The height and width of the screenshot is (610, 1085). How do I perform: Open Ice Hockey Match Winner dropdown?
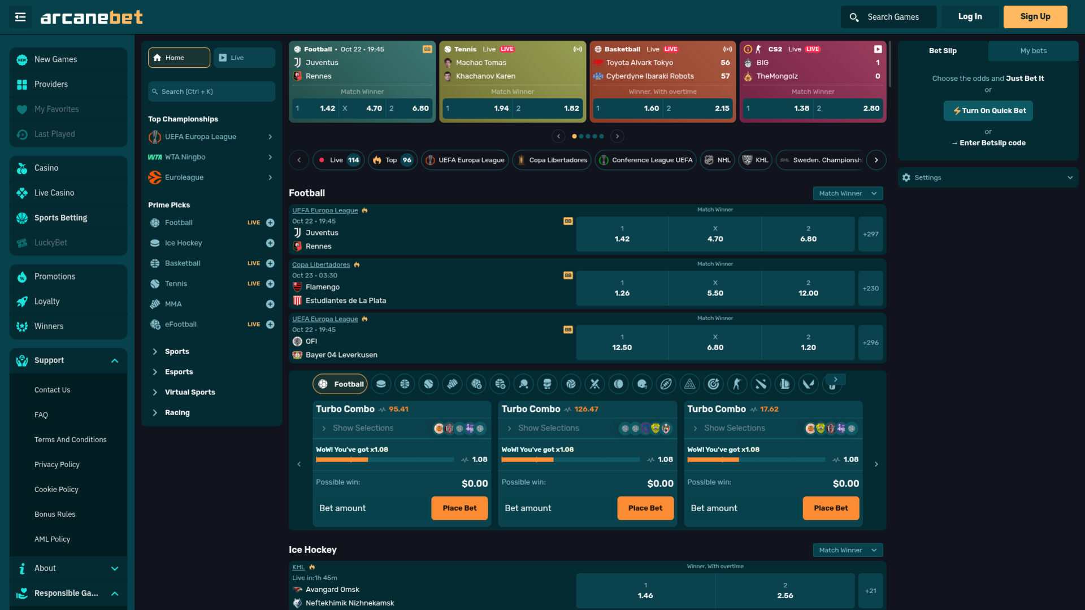tap(848, 550)
